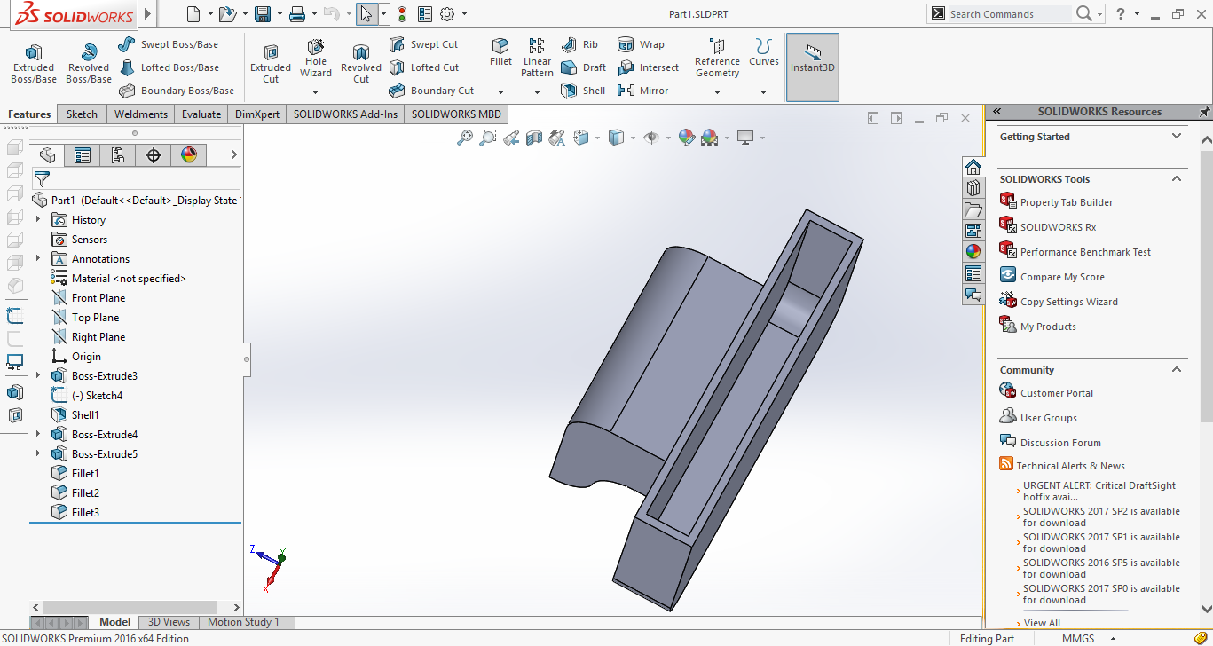Open the Hole Wizard tool

coord(316,59)
